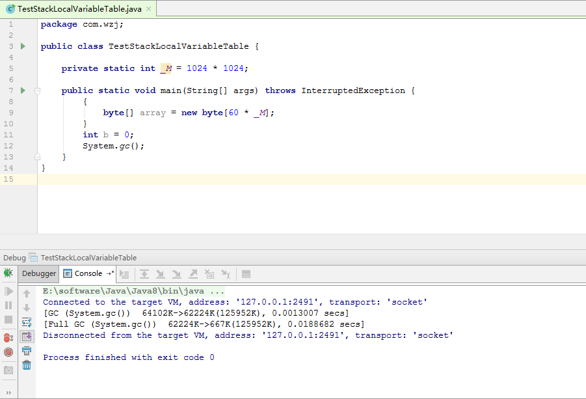Click the Step Over icon
The image size is (586, 399).
(144, 275)
